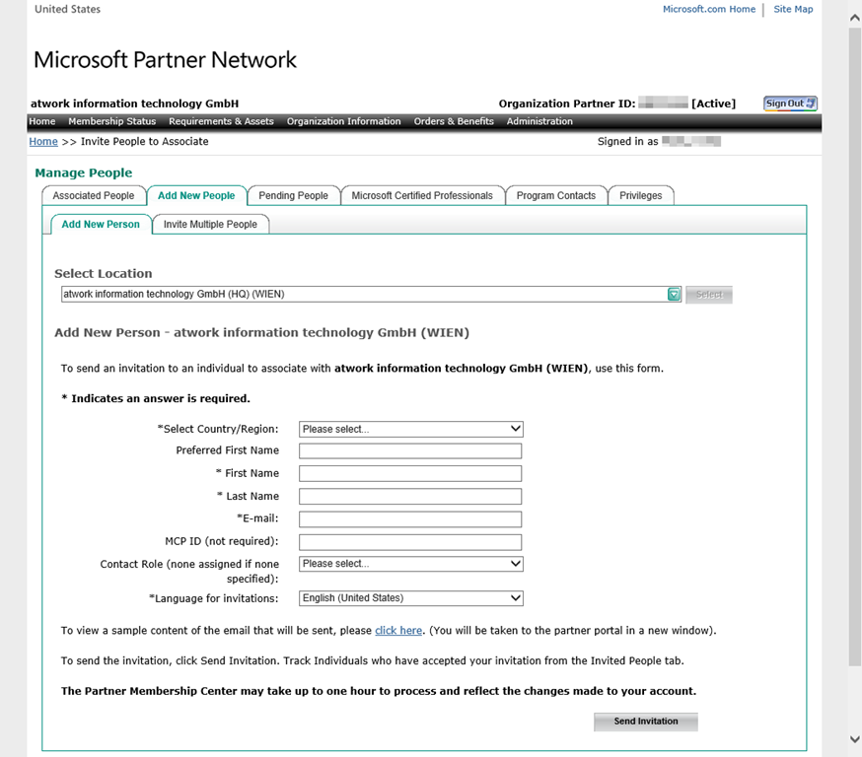Focus the First Name input field
862x757 pixels.
click(x=410, y=473)
